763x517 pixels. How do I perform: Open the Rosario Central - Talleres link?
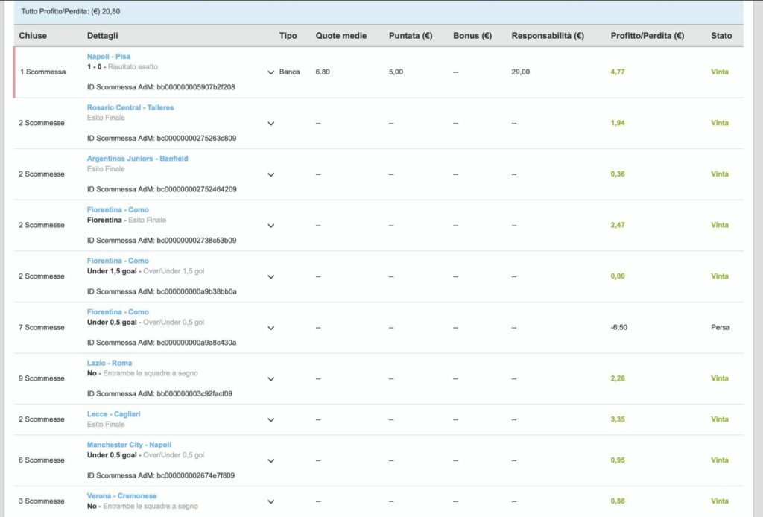click(x=130, y=107)
